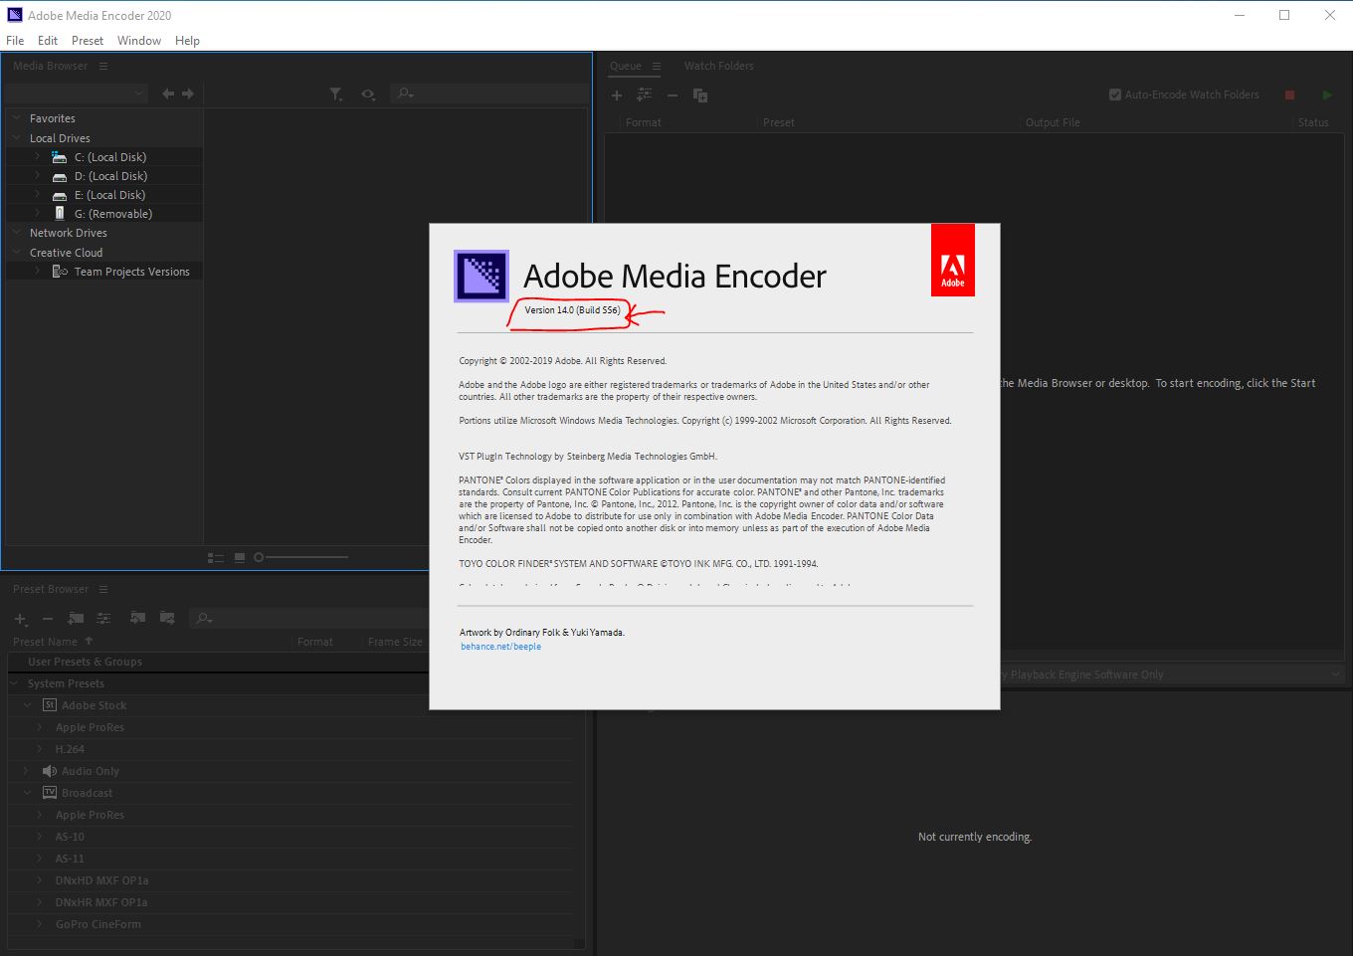The width and height of the screenshot is (1353, 956).
Task: Switch Media Browser to list view
Action: click(x=215, y=558)
